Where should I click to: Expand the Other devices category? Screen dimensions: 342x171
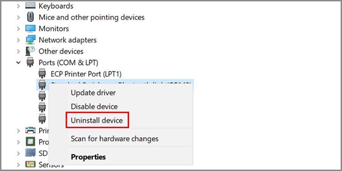18,51
